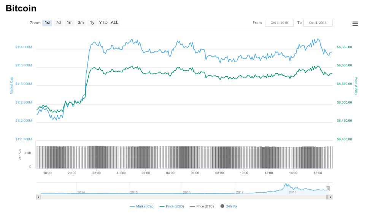Click the 2015 label in navigator
Viewport: 375px width, 223px height.
click(x=134, y=192)
